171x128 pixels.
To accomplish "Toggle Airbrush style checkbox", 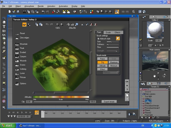I will 98,39.
